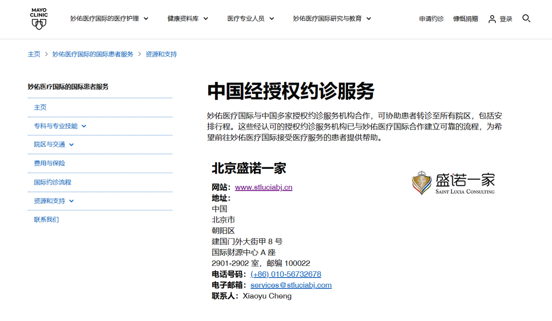Open 联系我们 in the sidebar
552x321 pixels.
(46, 220)
